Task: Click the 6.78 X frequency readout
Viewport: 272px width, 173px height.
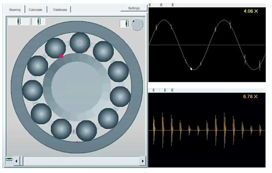Action: coord(250,96)
